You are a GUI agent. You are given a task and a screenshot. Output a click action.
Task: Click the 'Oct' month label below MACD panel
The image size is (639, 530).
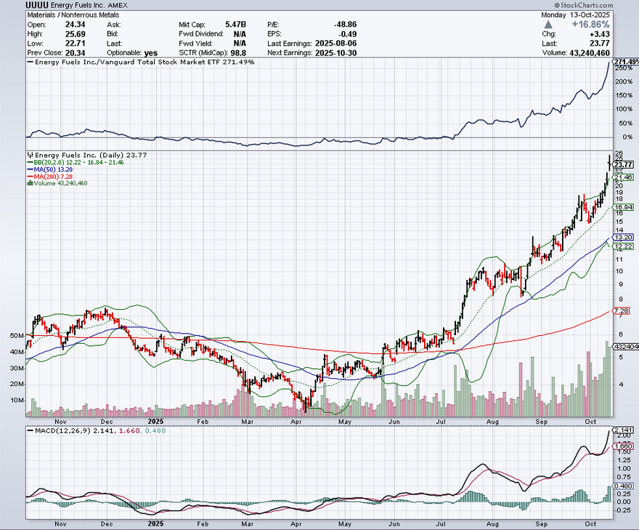590,523
